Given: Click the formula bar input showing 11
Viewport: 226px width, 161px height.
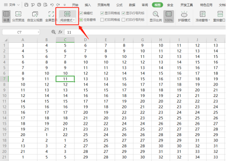Looking at the screenshot, I should (x=145, y=32).
